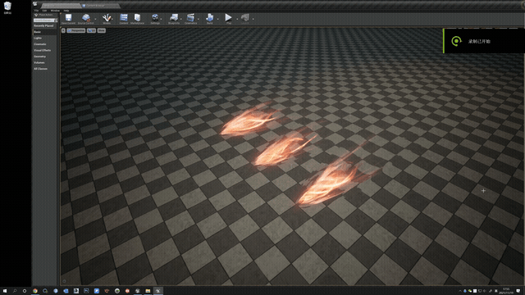Open the Modes toolbar icon

coord(107,18)
